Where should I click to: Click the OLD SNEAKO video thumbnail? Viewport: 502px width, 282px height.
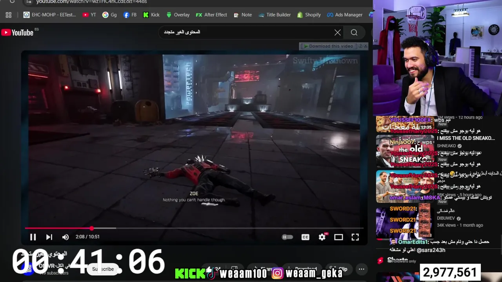[x=405, y=151]
